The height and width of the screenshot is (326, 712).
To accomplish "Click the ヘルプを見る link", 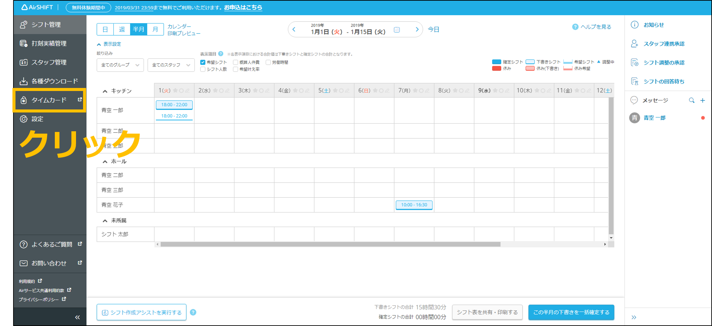I will [592, 27].
